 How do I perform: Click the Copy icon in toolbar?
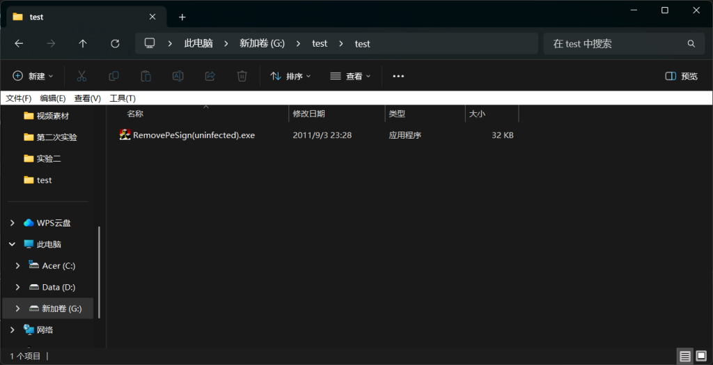click(x=113, y=76)
